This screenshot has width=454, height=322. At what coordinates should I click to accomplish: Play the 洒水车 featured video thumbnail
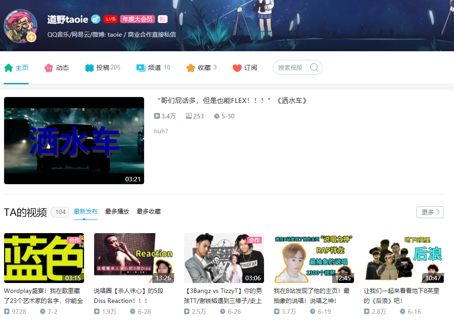(x=74, y=140)
